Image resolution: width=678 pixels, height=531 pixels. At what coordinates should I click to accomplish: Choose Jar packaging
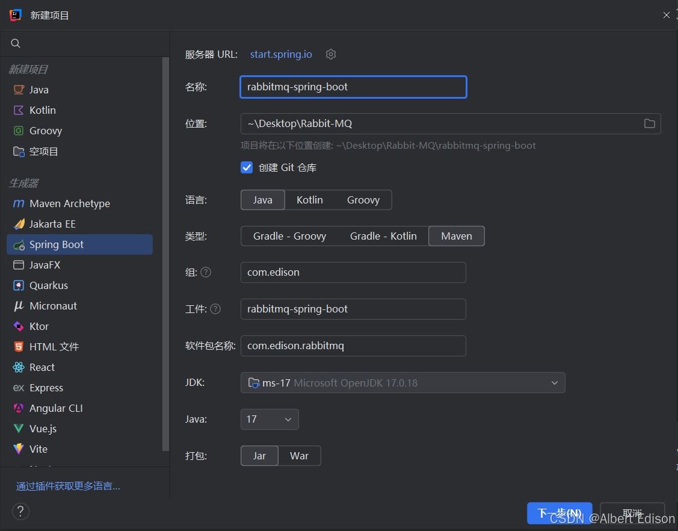pos(259,456)
